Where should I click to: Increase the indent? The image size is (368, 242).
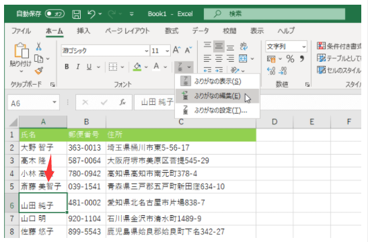[x=219, y=70]
